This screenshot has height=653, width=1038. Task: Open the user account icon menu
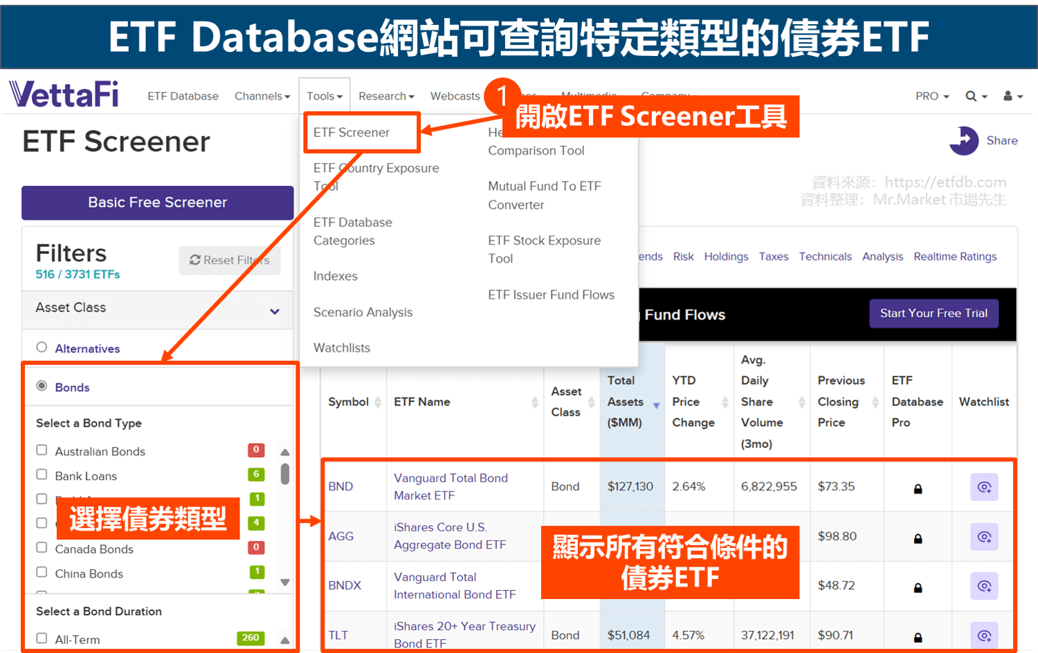[1013, 96]
